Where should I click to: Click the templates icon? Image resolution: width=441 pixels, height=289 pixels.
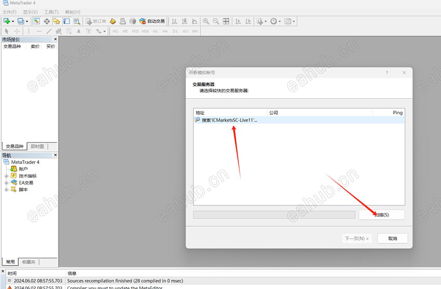(288, 21)
